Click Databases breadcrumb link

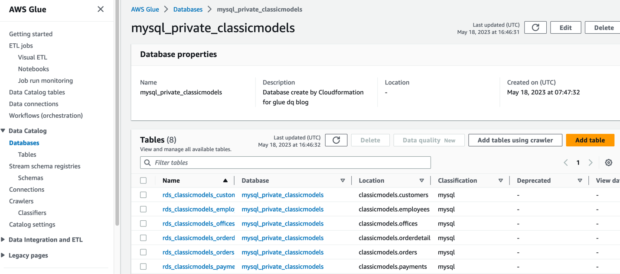188,9
